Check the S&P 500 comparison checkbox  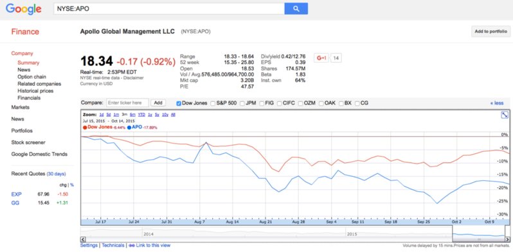point(213,103)
